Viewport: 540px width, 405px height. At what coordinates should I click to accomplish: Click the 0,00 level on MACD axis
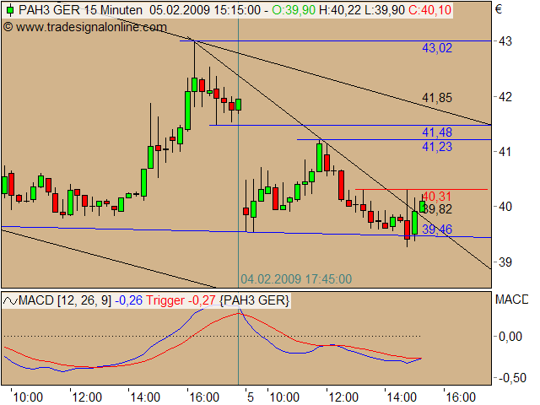coord(510,337)
